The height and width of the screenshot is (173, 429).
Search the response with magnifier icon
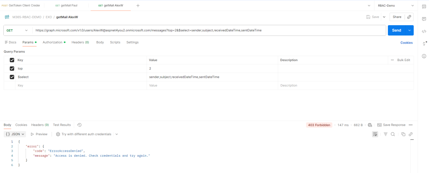pos(393,134)
